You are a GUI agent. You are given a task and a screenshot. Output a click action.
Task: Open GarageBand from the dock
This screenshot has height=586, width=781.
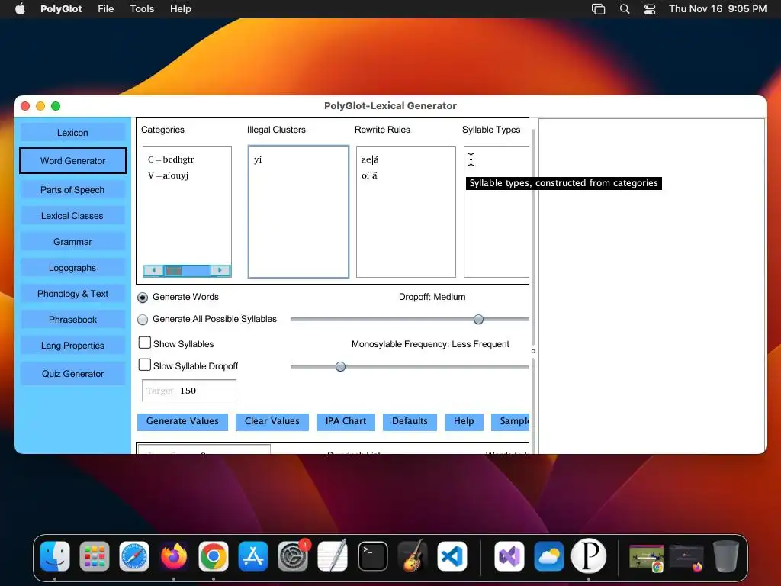(x=413, y=555)
